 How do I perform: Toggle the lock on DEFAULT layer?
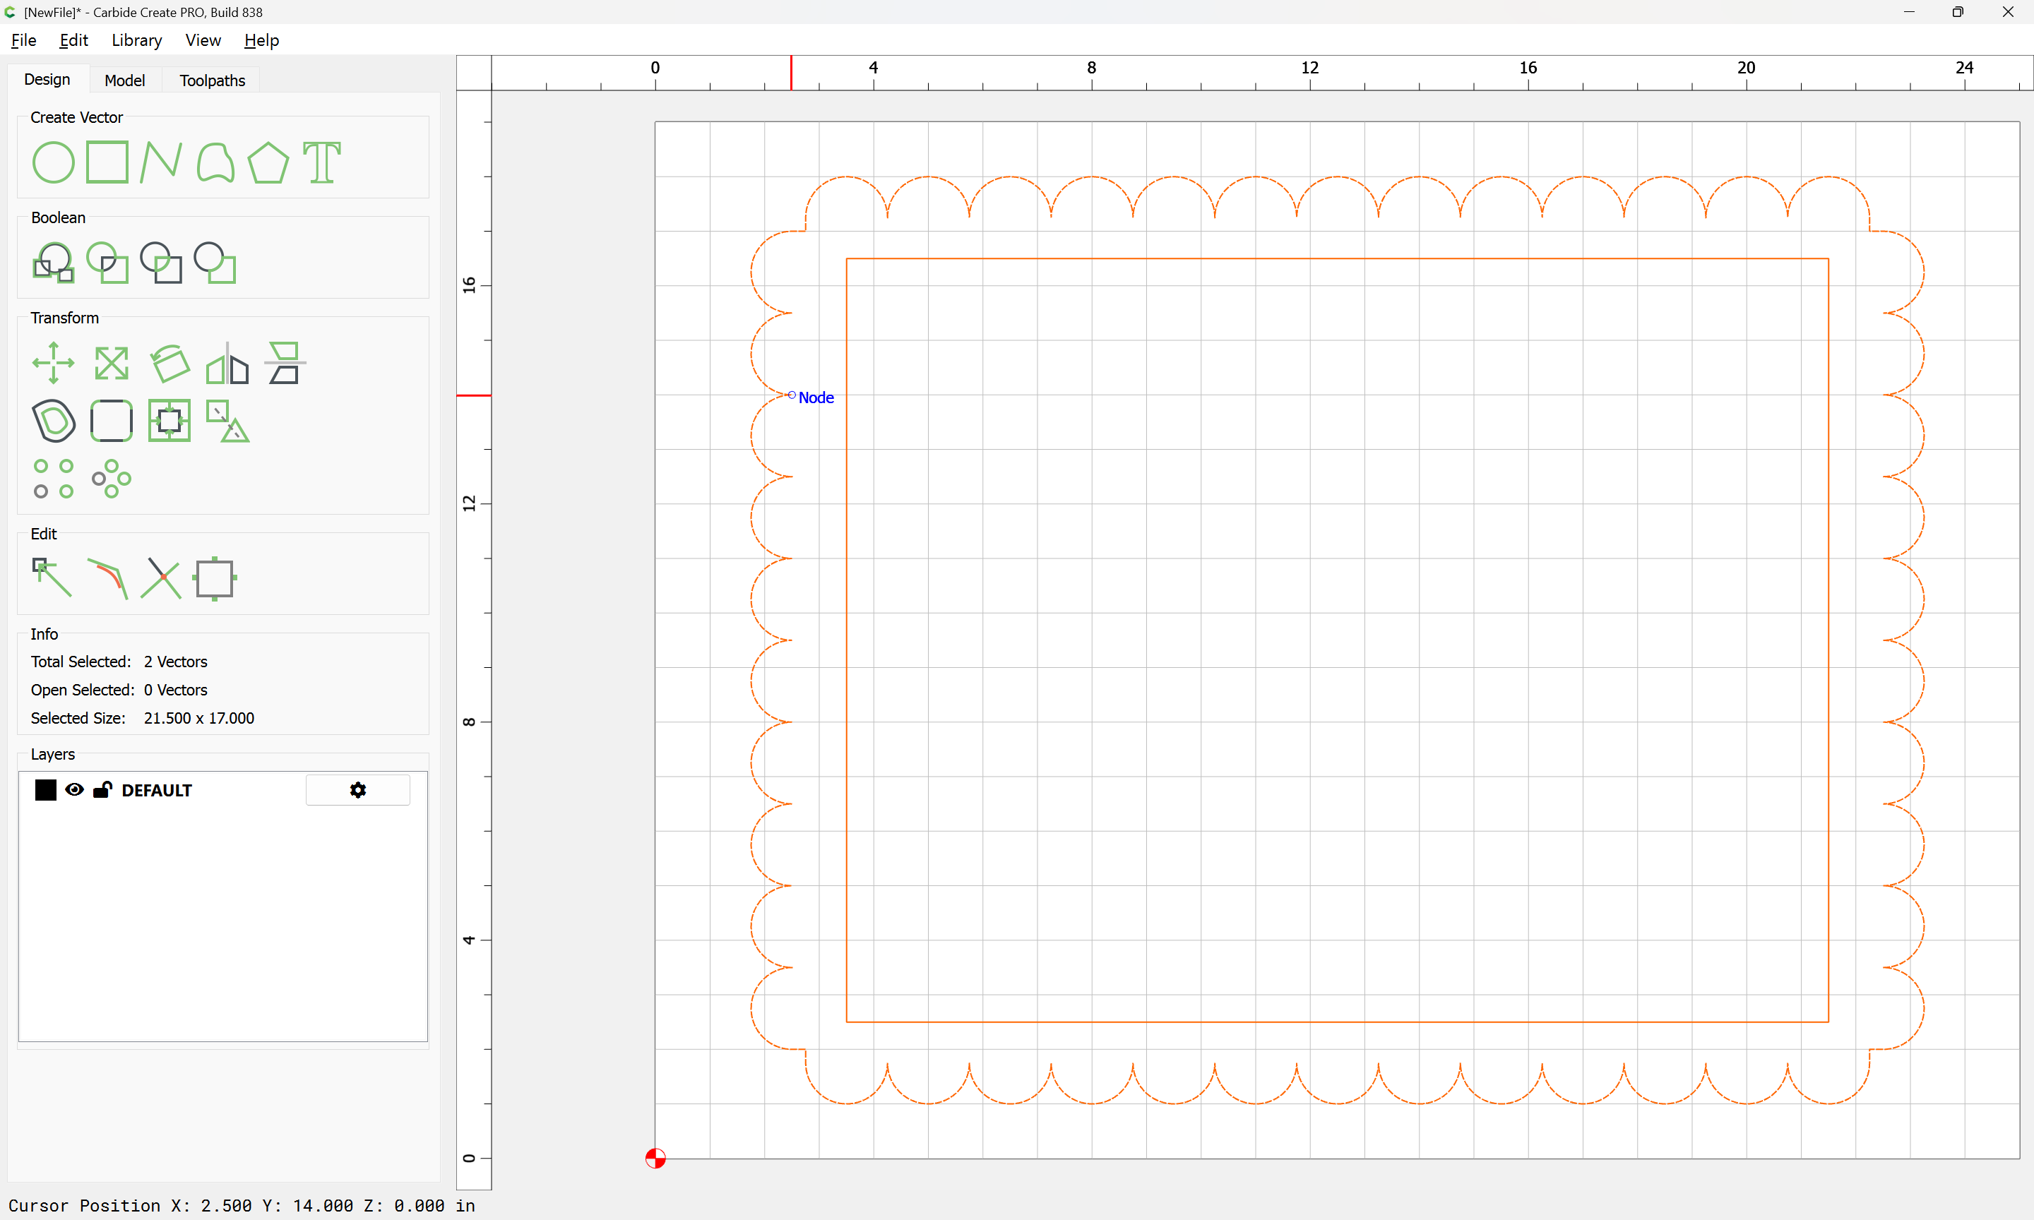pos(103,790)
